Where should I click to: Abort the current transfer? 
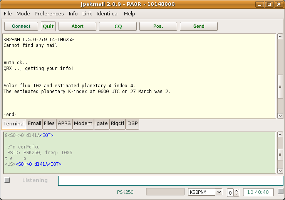77,26
